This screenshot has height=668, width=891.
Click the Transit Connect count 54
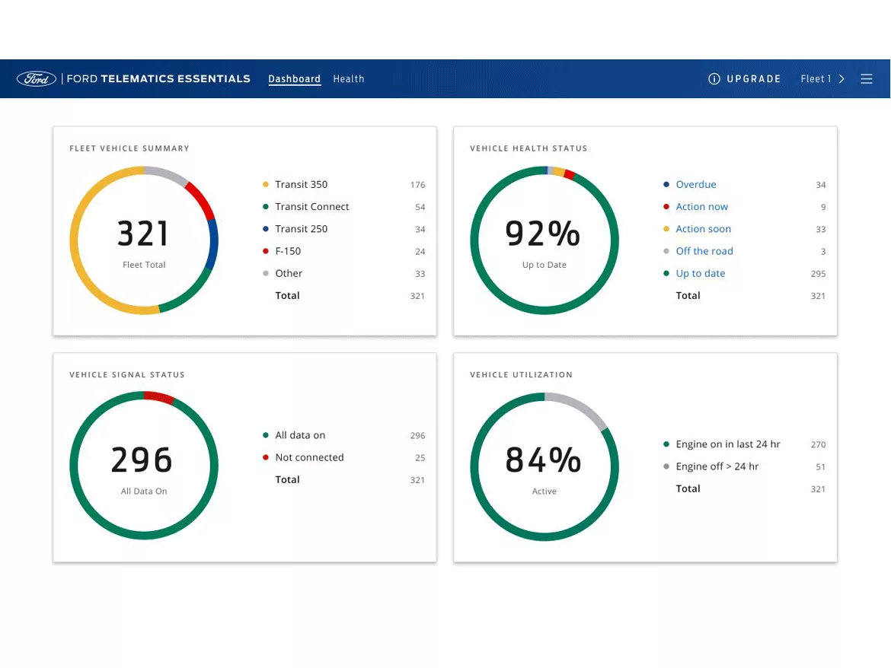tap(420, 207)
